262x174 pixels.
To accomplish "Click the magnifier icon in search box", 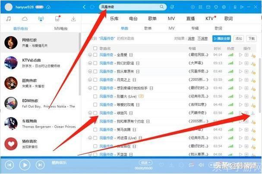I will click(x=161, y=6).
